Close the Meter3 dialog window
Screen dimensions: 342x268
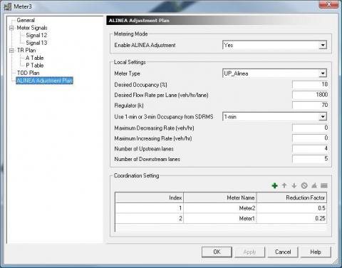[x=328, y=4]
